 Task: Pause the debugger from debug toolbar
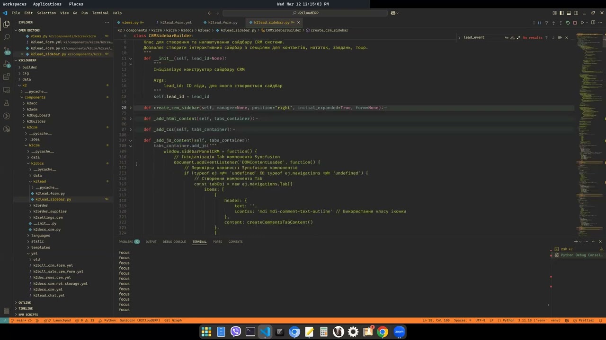539,23
